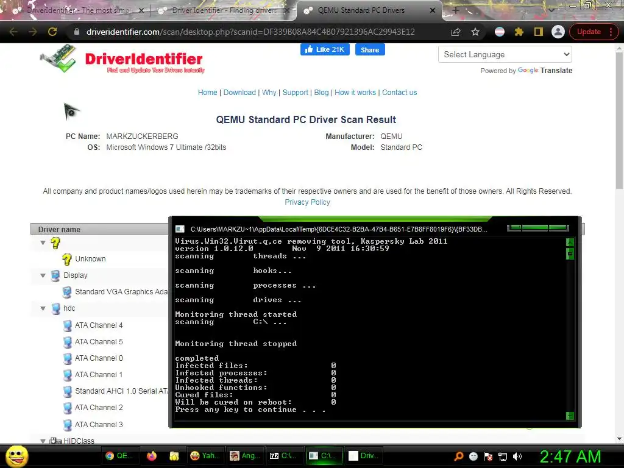624x468 pixels.
Task: Select the ATA Channel 3 row
Action: click(x=99, y=425)
